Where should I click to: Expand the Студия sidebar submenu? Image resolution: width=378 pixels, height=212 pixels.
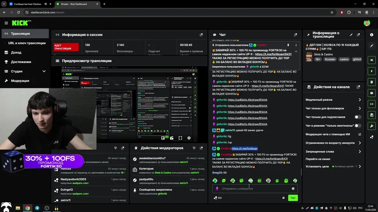(44, 72)
